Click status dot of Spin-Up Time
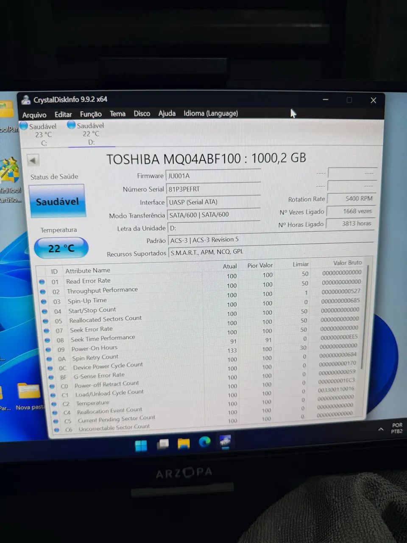 coord(44,302)
